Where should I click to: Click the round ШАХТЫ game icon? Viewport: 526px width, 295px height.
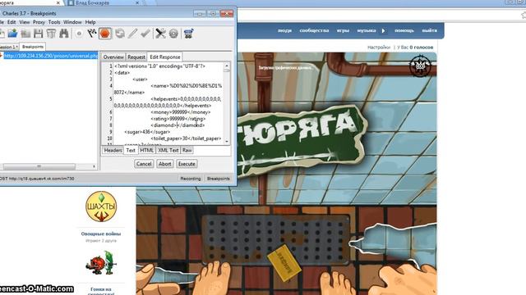[x=101, y=206]
